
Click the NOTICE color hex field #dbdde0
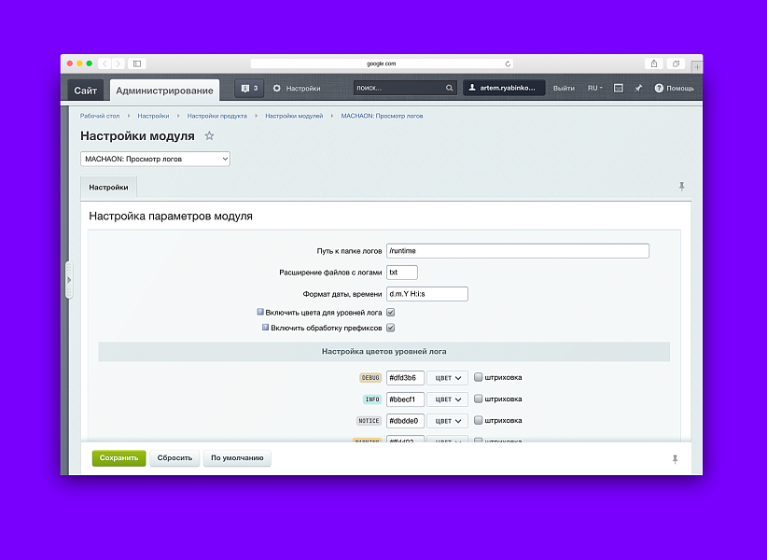tap(405, 421)
